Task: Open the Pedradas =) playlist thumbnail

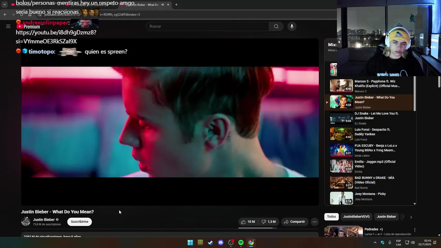Action: pos(343,232)
